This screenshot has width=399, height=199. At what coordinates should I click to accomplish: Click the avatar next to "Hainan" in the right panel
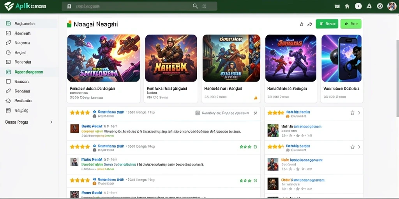[x=273, y=131]
